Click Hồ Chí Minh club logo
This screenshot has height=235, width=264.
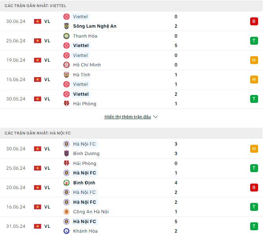tap(66, 65)
